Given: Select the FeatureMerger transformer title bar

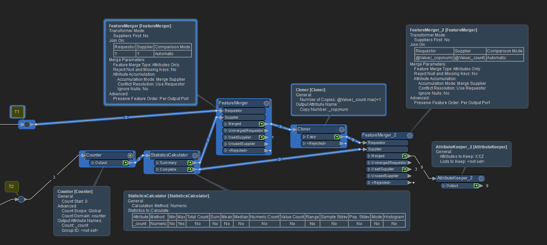Looking at the screenshot, I should coord(243,103).
